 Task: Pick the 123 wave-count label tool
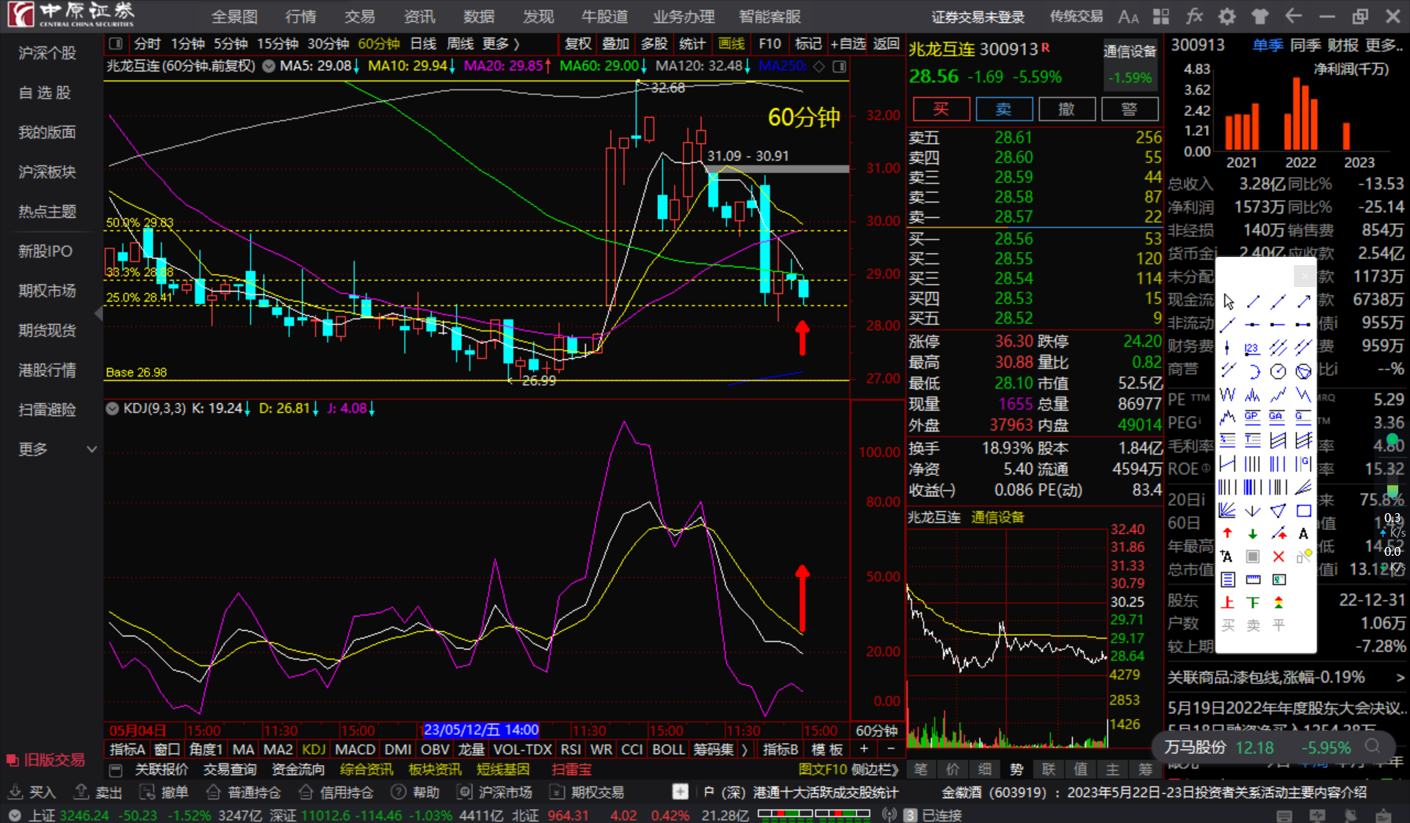(x=1252, y=348)
